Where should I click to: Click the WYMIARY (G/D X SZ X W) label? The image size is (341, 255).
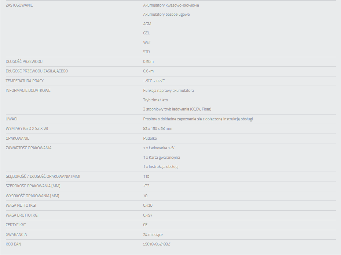27,128
